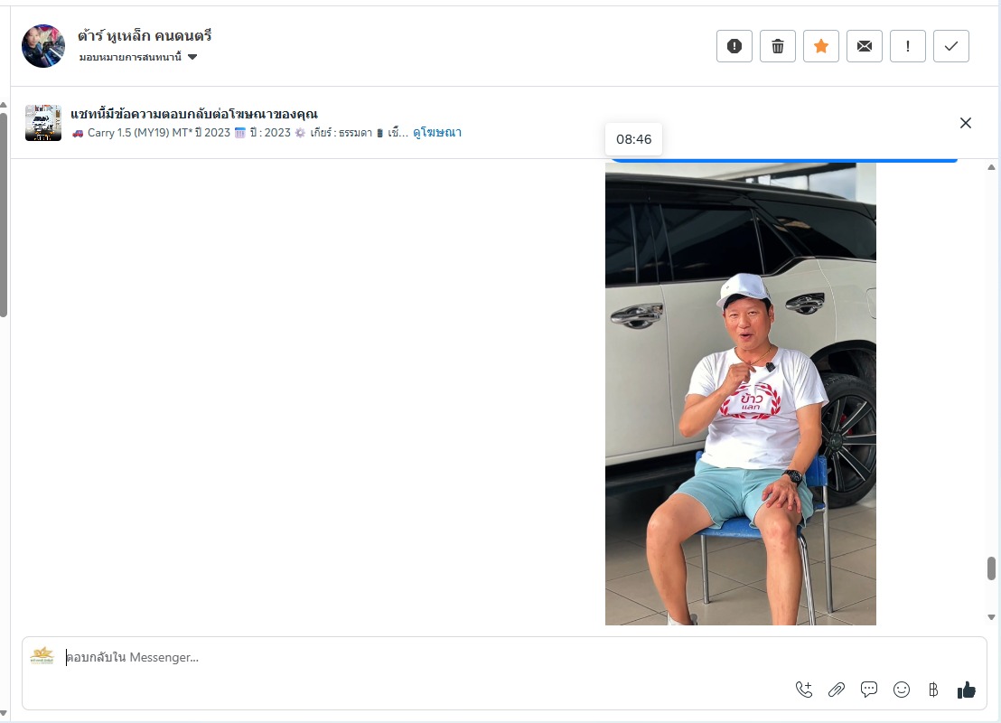
Task: Dismiss the ad reply banner
Action: [x=965, y=123]
